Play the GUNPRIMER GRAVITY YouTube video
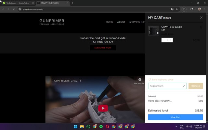The width and height of the screenshot is (208, 130). point(103,108)
